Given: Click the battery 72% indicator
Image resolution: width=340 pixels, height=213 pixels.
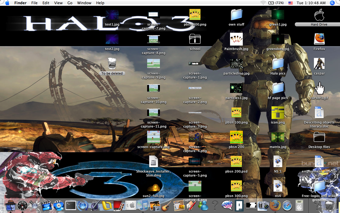Looking at the screenshot, I should click(x=276, y=3).
